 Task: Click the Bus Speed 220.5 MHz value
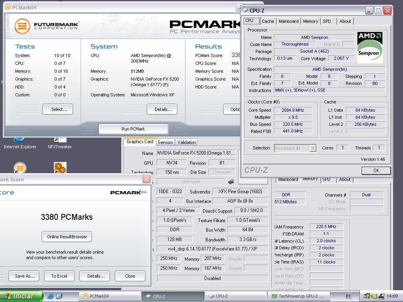coord(293,124)
